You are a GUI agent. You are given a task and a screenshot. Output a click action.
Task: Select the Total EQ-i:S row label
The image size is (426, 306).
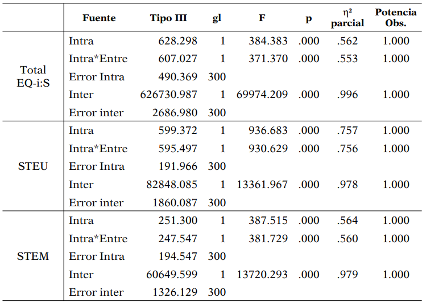coord(32,76)
